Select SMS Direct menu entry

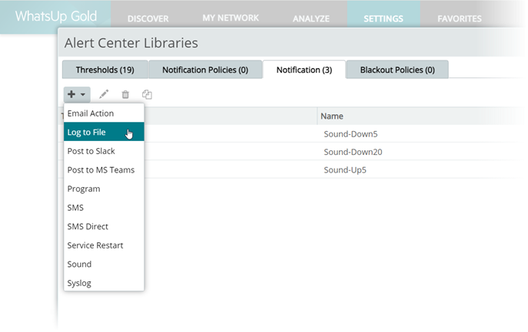(x=104, y=226)
